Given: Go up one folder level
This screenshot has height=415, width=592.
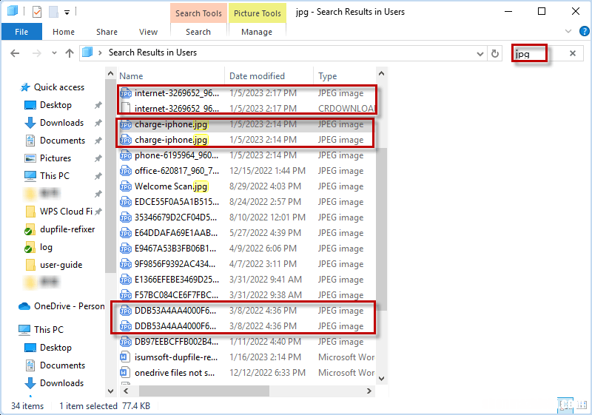Looking at the screenshot, I should [70, 53].
